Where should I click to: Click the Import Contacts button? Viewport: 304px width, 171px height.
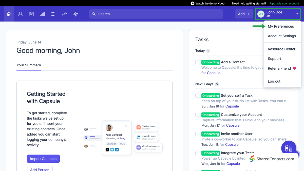pyautogui.click(x=43, y=159)
